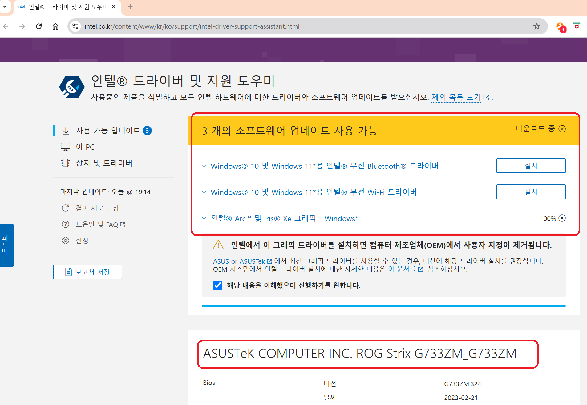The height and width of the screenshot is (405, 587).
Task: Install the Bluetooth driver with 설치
Action: coord(531,166)
